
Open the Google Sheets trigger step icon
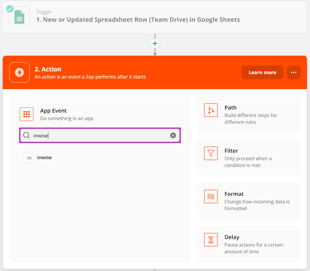point(19,17)
